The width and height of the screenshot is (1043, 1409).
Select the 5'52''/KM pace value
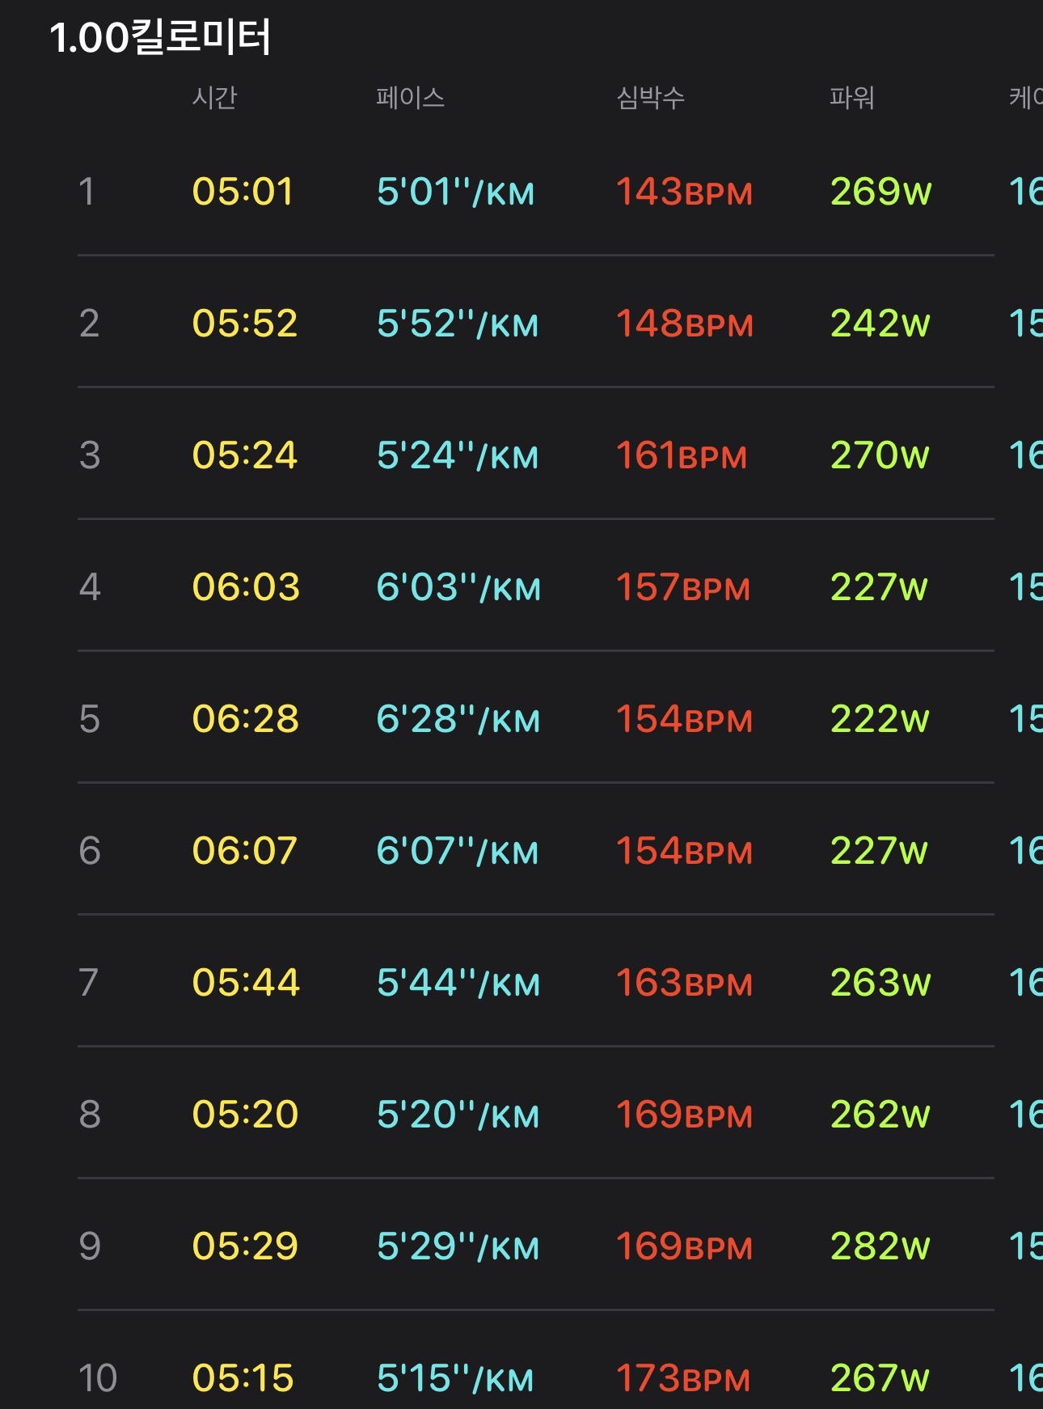457,324
